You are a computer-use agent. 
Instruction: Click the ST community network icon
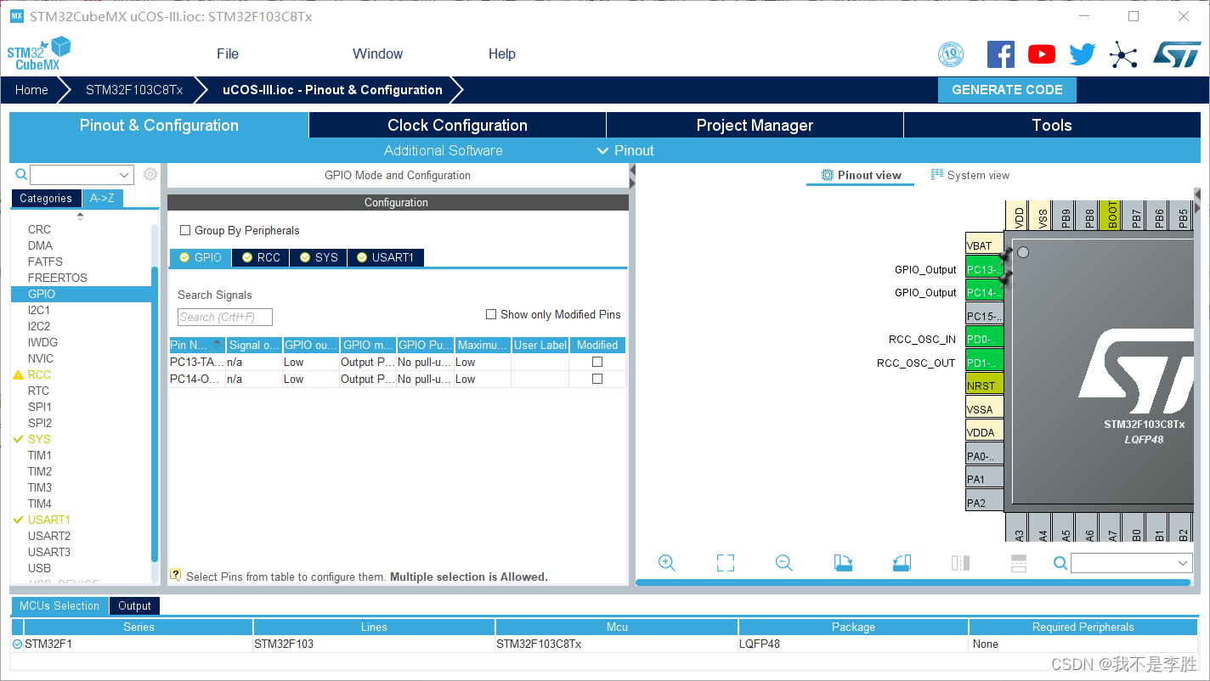1123,55
